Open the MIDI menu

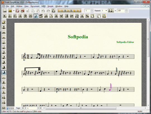(43, 6)
